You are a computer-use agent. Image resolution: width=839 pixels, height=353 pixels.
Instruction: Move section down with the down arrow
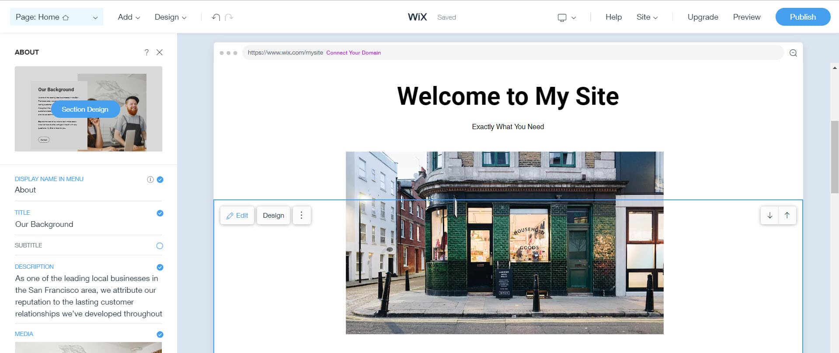tap(769, 215)
